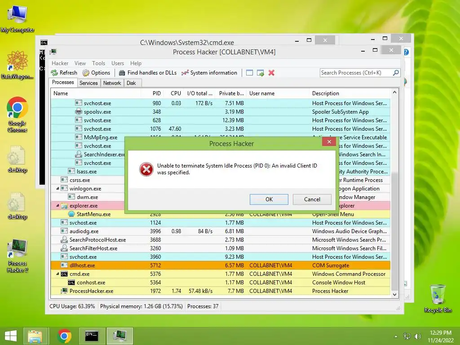Open the Hacker menu
This screenshot has width=460, height=345.
point(60,63)
